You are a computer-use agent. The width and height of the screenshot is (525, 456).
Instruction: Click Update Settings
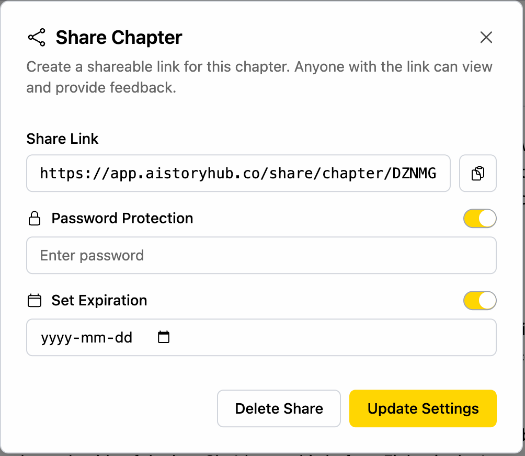coord(423,408)
